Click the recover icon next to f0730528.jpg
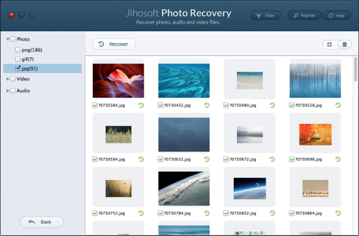The image size is (359, 236). coord(338,105)
